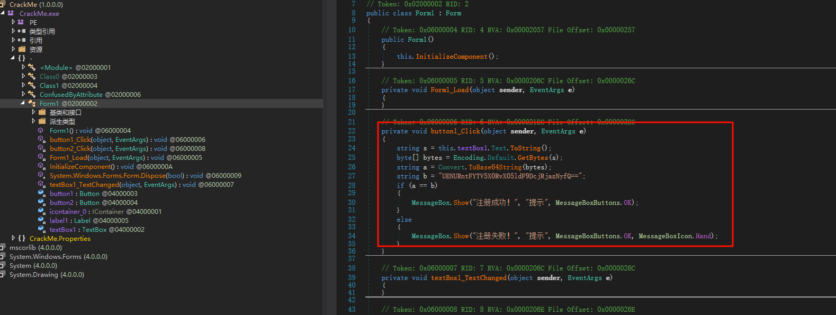Click the Form base type in class declaration
The image size is (836, 315).
(453, 13)
